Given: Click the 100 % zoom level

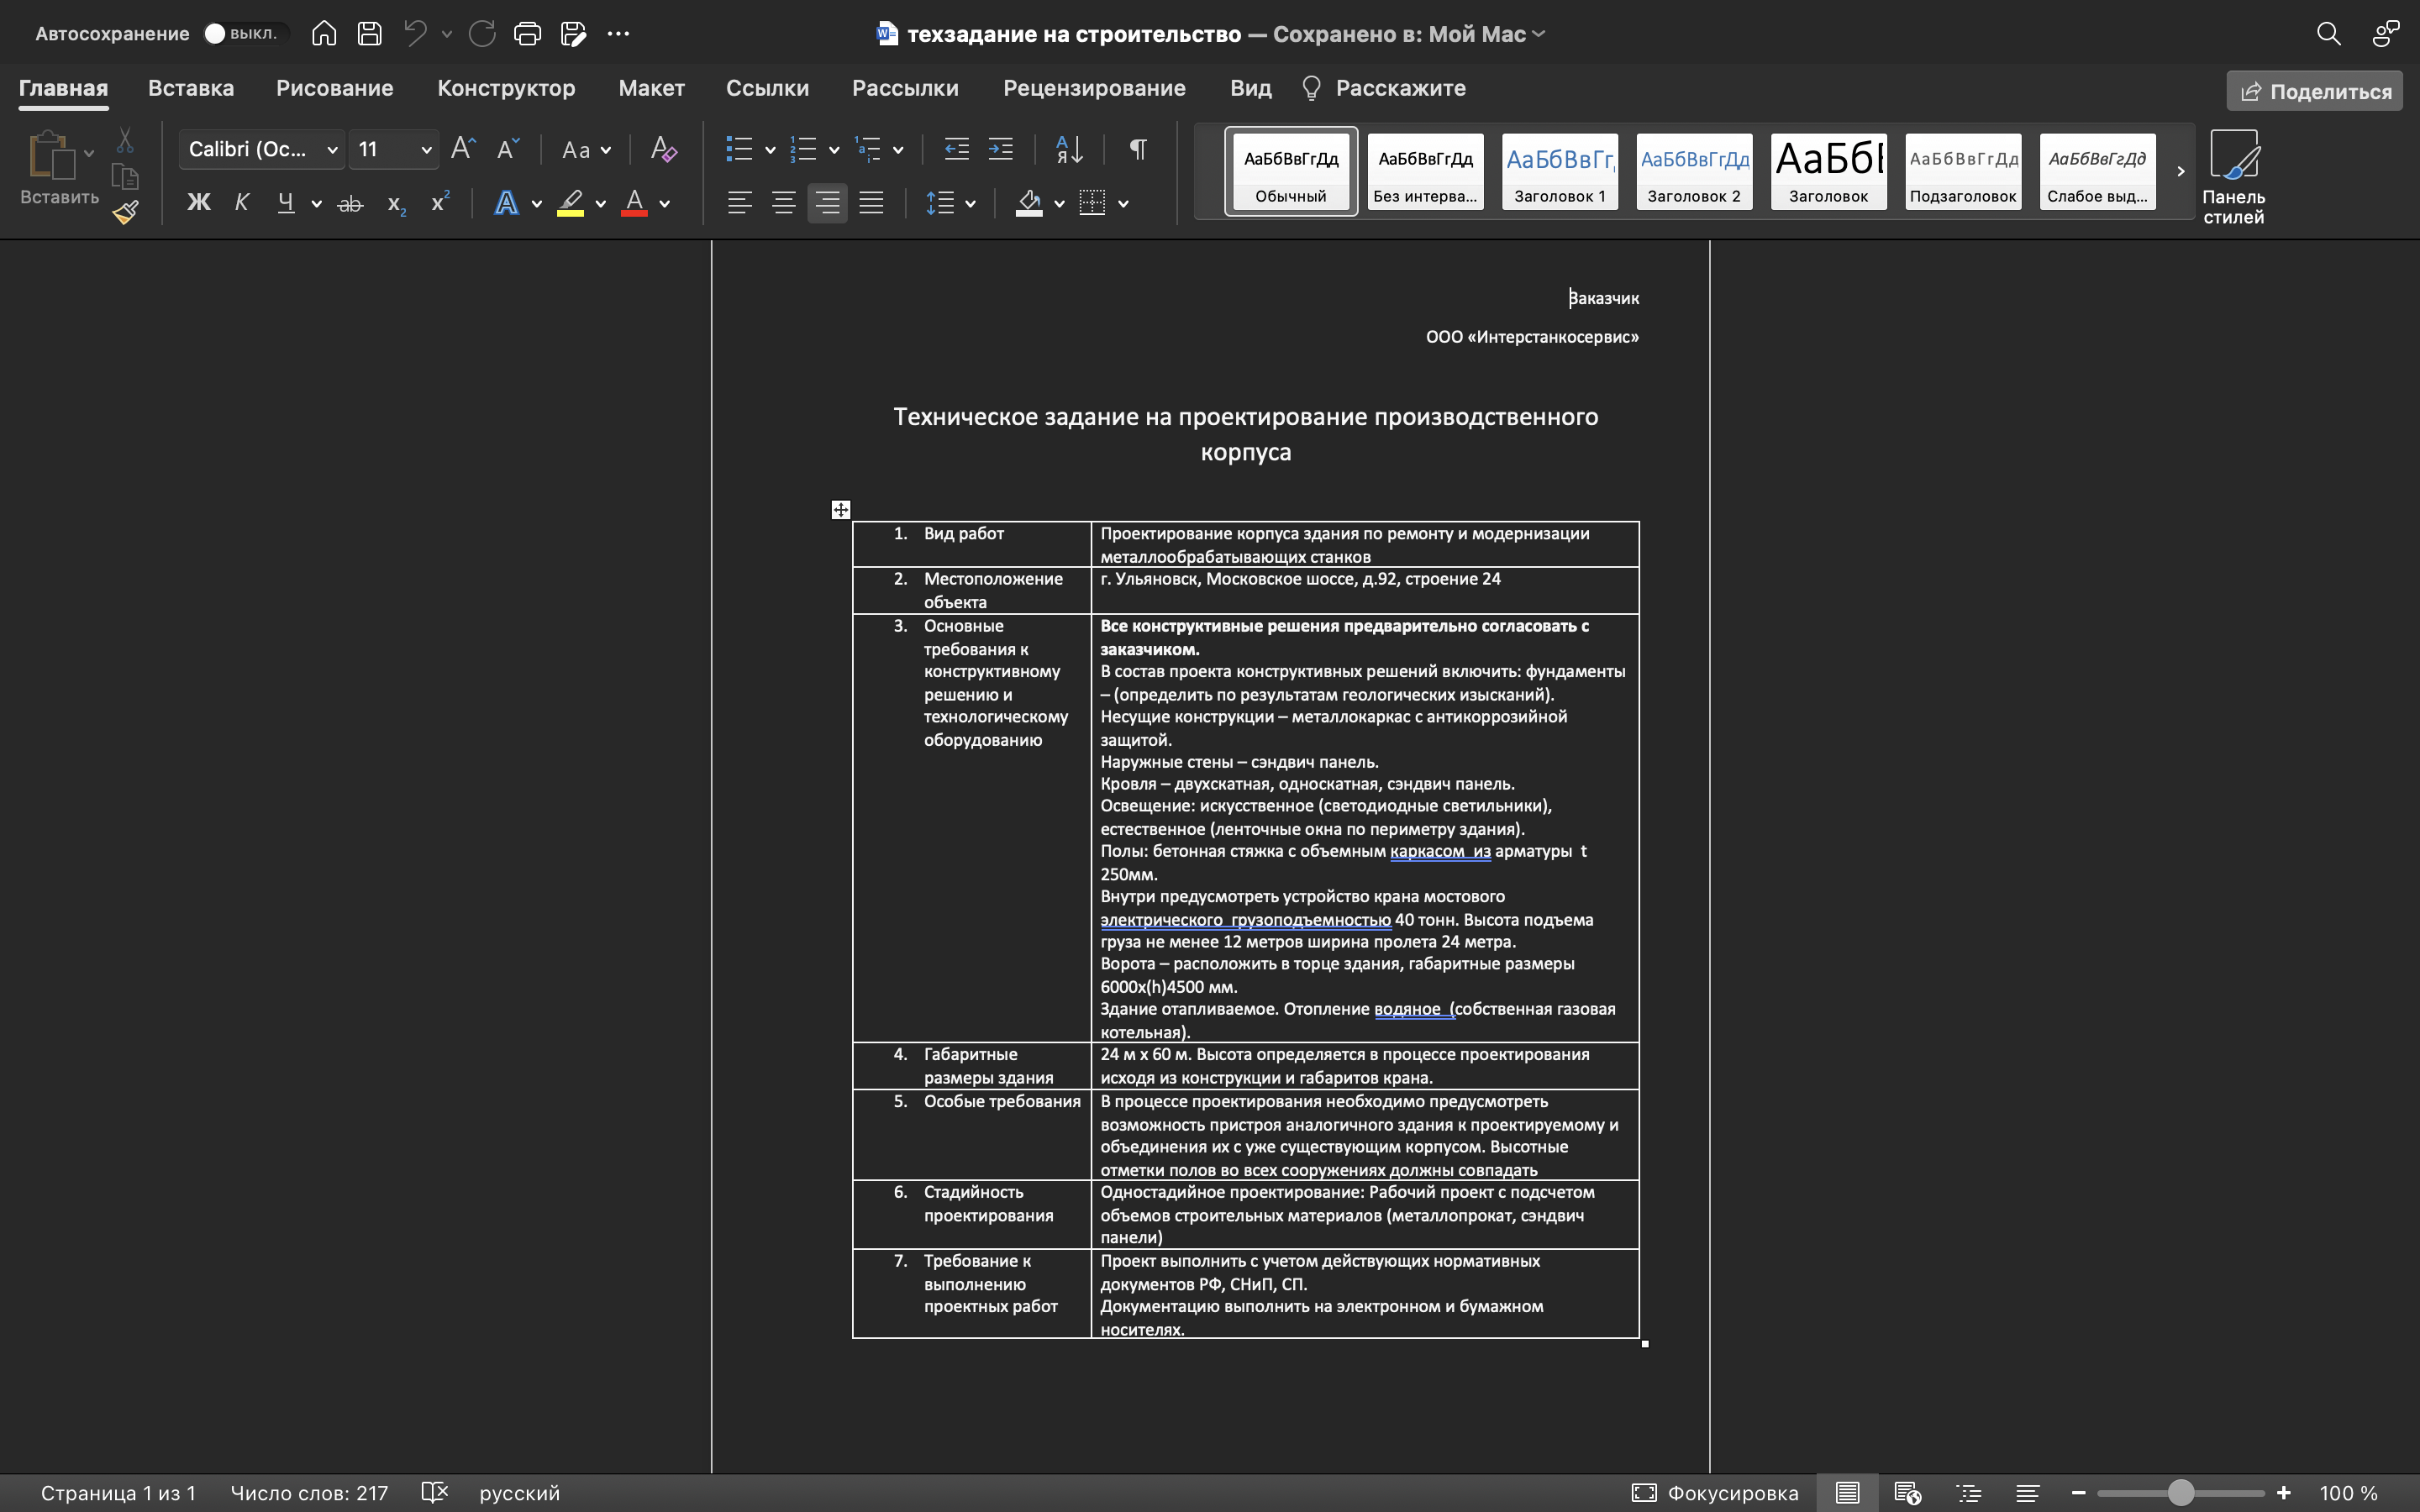Looking at the screenshot, I should coord(2348,1492).
